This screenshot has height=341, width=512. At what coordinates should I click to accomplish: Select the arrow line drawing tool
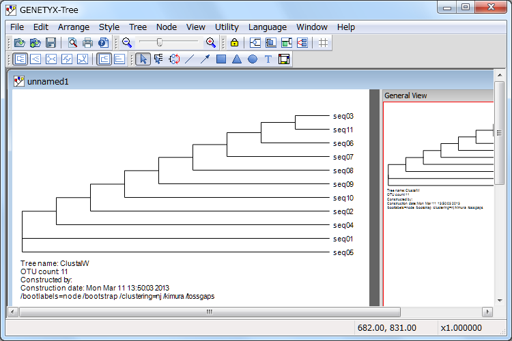click(205, 59)
